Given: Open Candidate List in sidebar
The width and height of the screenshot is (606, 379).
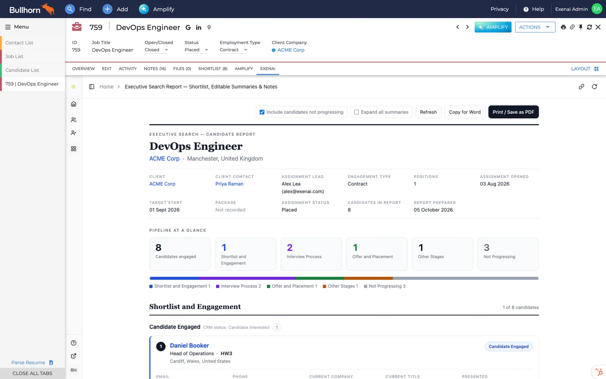Looking at the screenshot, I should point(33,70).
